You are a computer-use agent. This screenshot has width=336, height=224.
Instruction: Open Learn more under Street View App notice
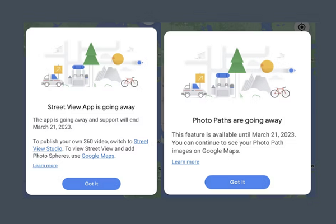(x=45, y=166)
